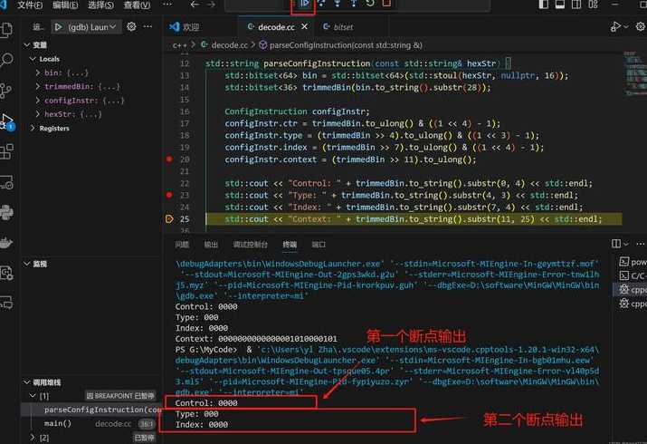Toggle the bottom panel visibility

pos(560,5)
